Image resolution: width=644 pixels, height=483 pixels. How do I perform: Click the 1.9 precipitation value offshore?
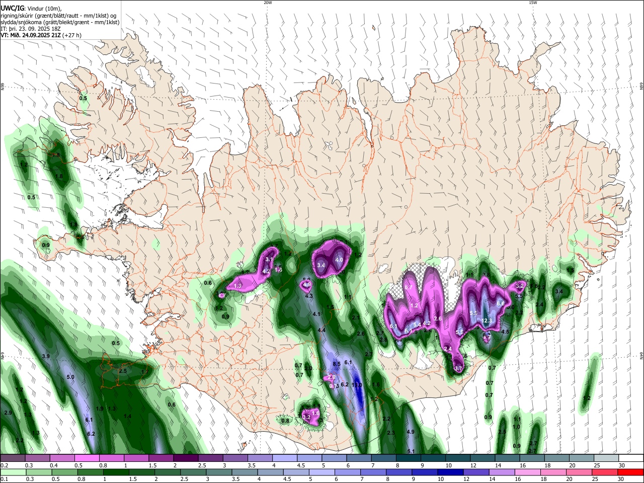[x=100, y=409]
